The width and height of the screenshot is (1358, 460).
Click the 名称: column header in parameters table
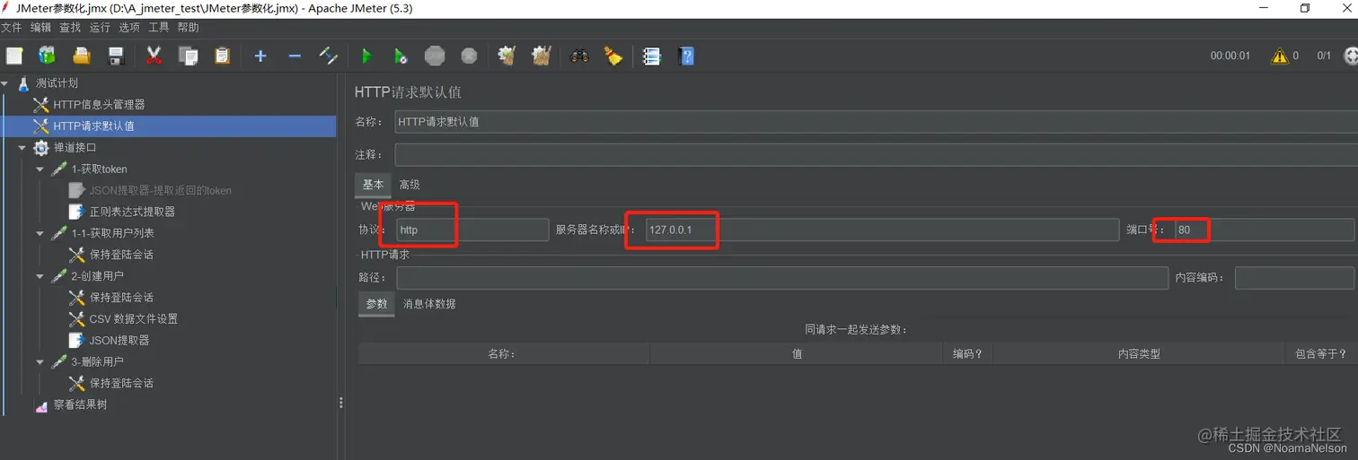coord(502,354)
